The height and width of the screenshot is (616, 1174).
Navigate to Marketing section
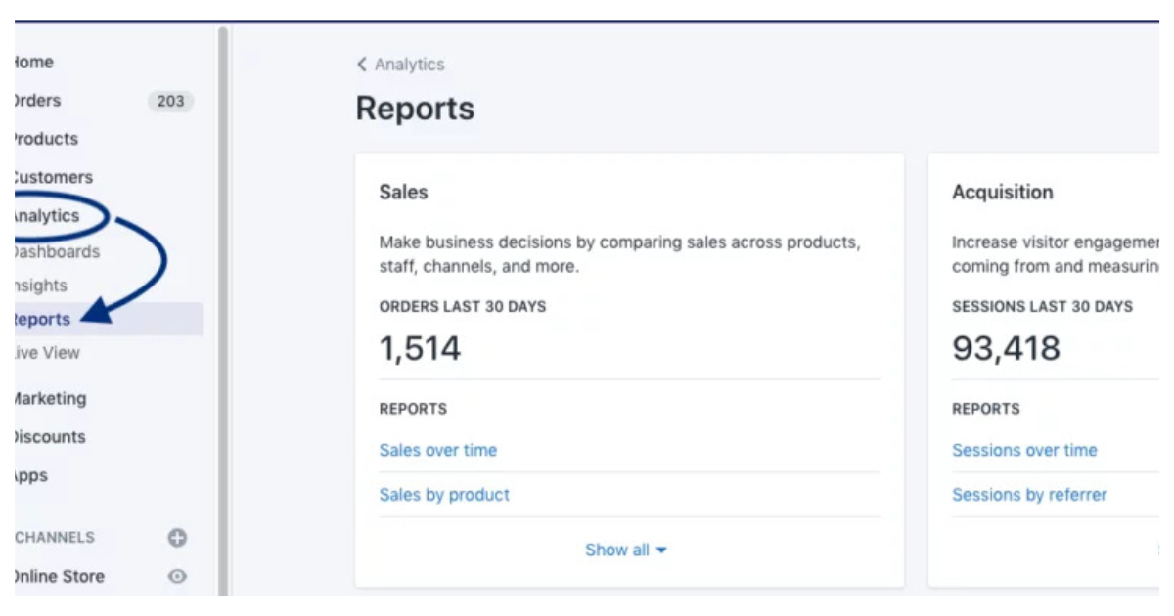[x=50, y=399]
